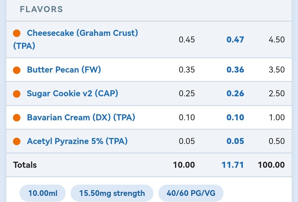The image size is (298, 202).
Task: Click the 11.71 total grams value
Action: 233,165
